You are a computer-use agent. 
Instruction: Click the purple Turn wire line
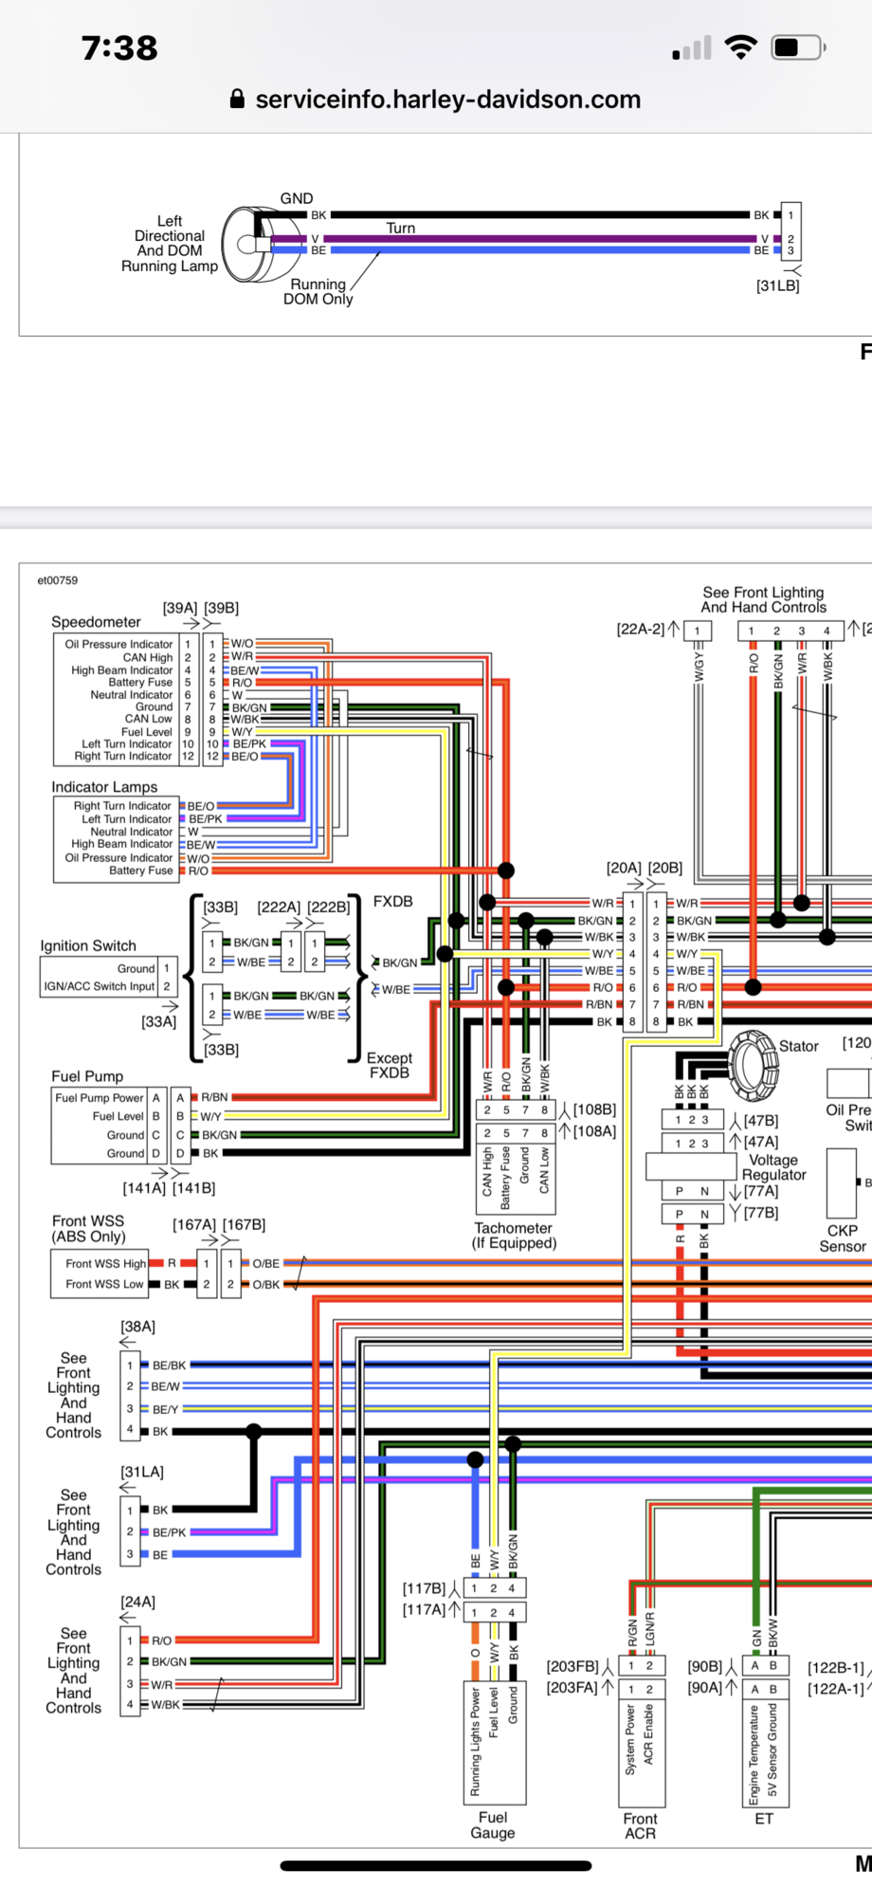tap(540, 239)
